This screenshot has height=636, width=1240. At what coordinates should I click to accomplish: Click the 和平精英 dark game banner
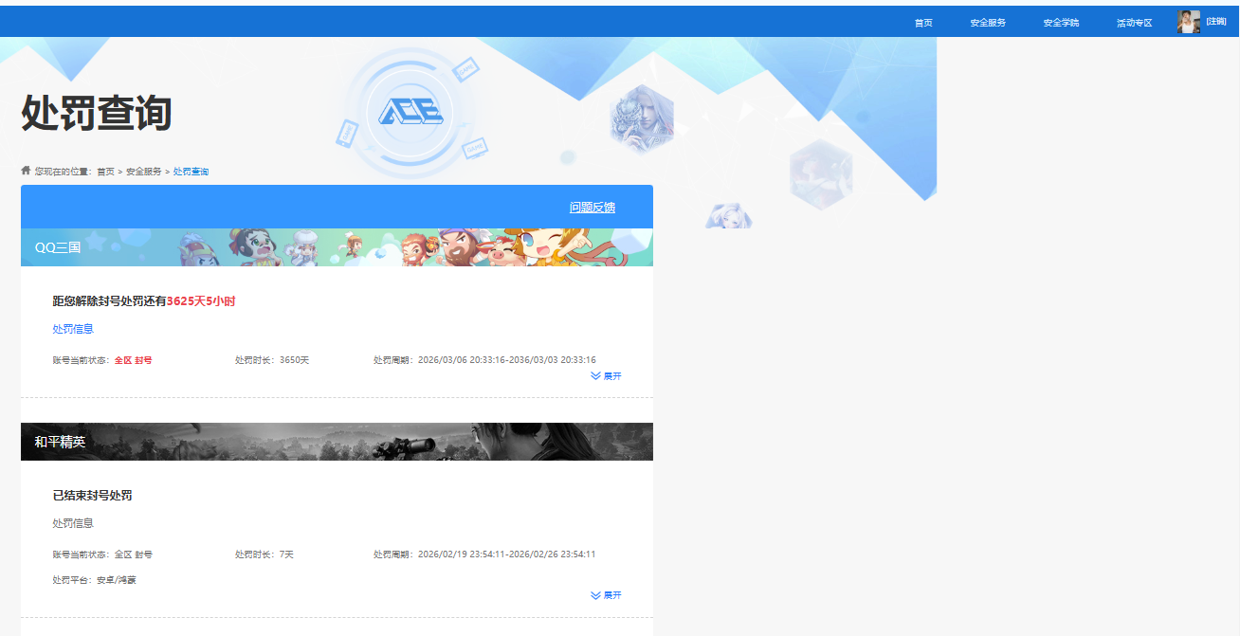[337, 440]
